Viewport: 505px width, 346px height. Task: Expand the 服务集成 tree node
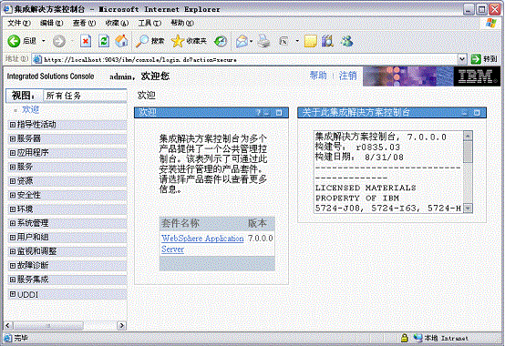coord(13,280)
